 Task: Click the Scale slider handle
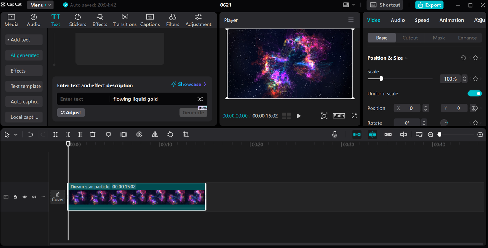pos(381,79)
